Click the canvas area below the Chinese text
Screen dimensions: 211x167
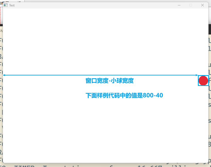point(103,124)
